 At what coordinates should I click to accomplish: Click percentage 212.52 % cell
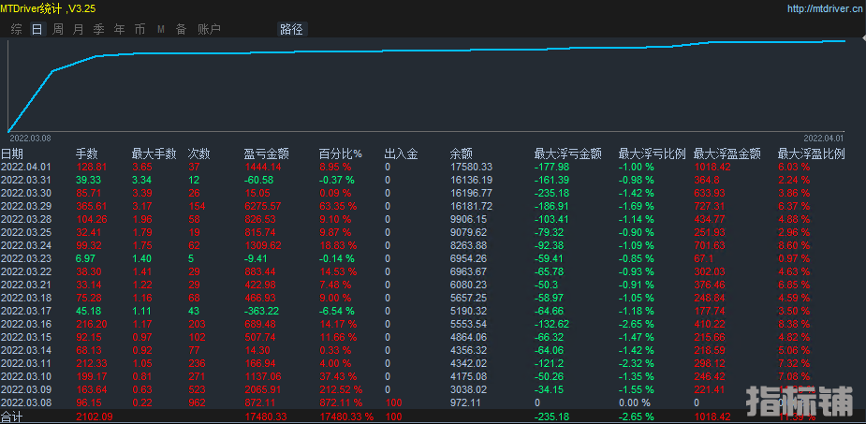[342, 390]
